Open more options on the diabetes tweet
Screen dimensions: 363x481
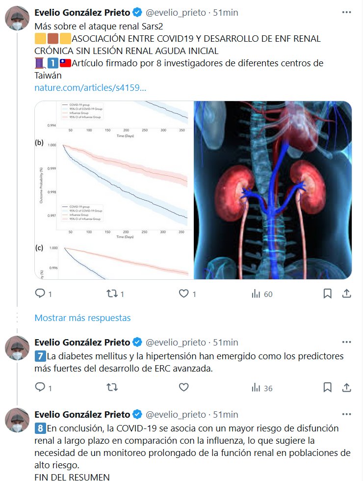pos(346,342)
